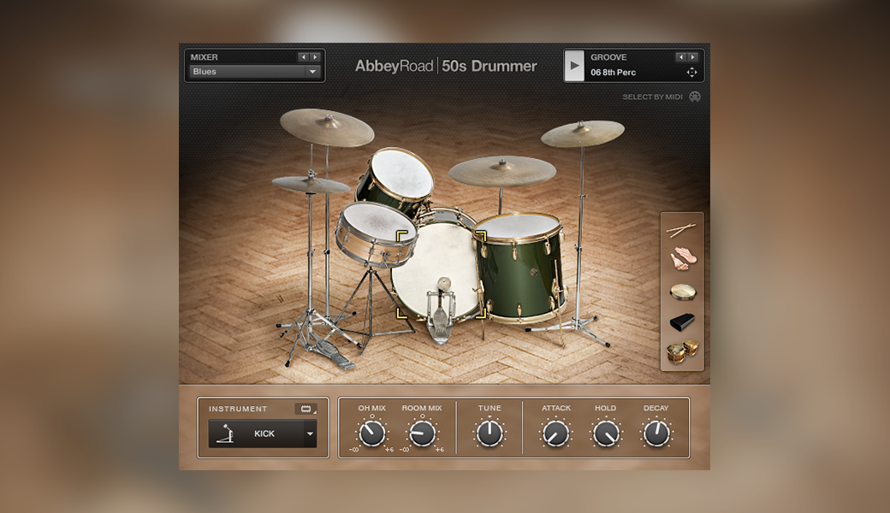Go to next groove arrow
This screenshot has height=513, width=890.
pyautogui.click(x=692, y=57)
